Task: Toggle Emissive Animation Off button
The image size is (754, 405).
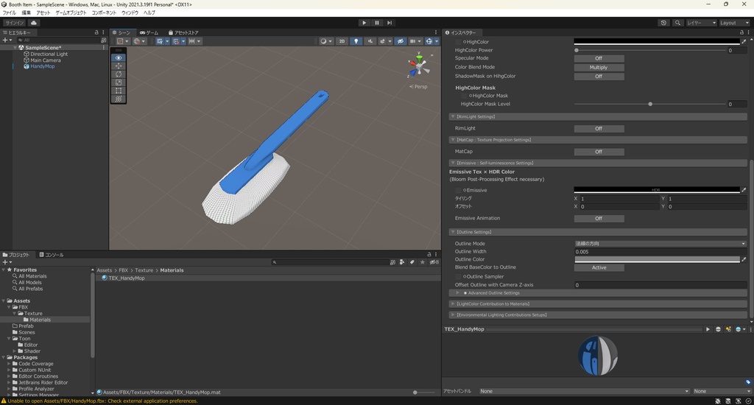Action: [599, 219]
